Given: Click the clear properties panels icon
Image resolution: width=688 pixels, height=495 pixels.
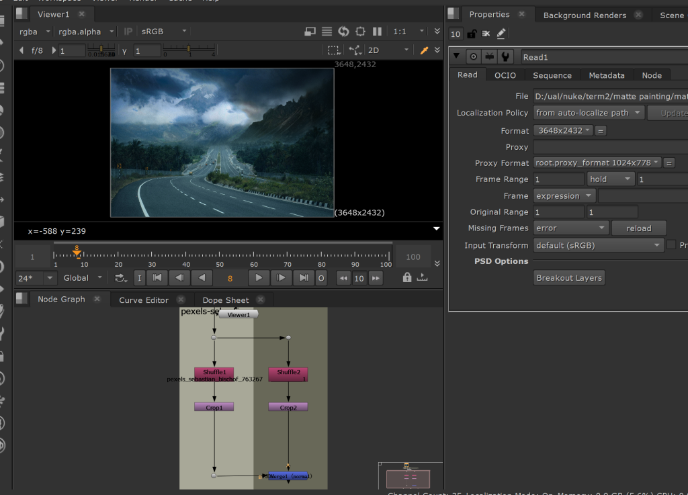Looking at the screenshot, I should click(x=486, y=34).
